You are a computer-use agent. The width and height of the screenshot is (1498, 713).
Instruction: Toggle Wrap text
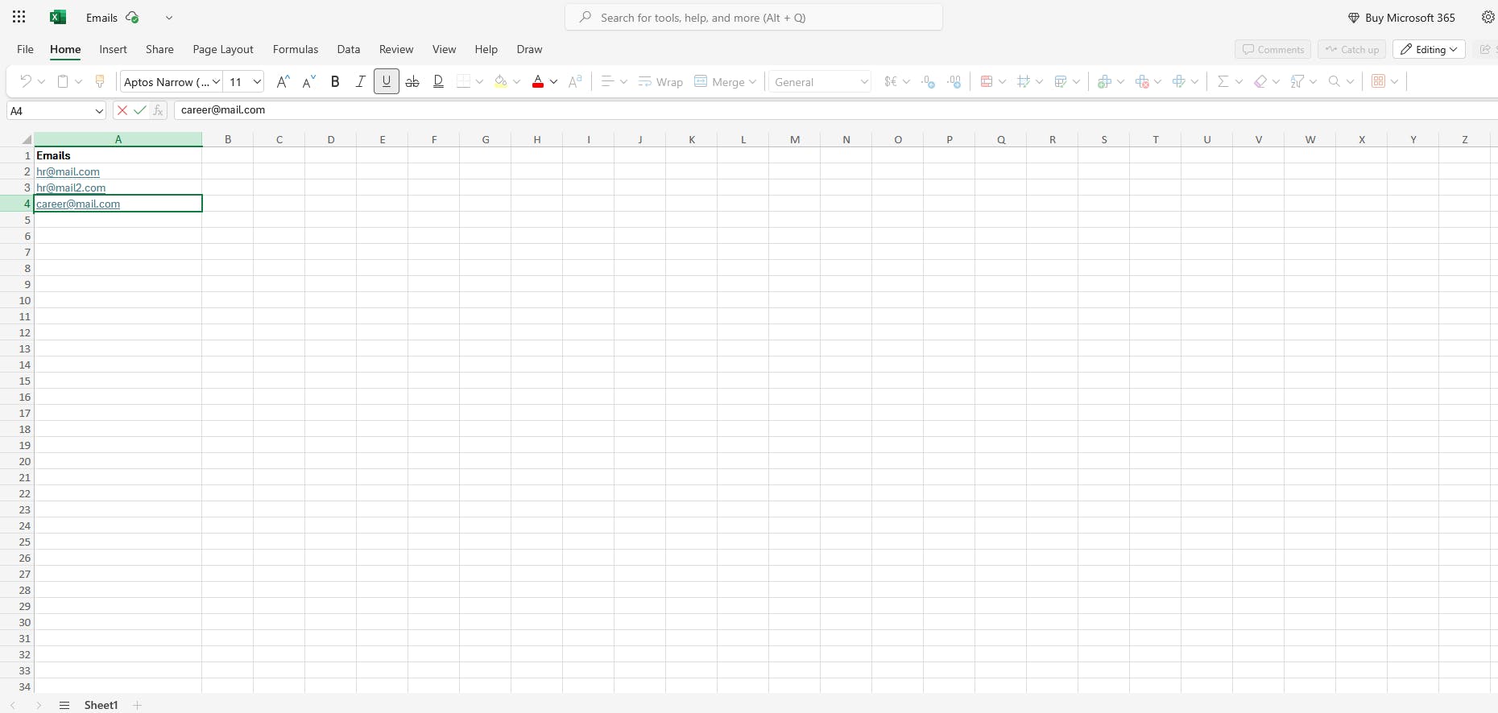[660, 81]
